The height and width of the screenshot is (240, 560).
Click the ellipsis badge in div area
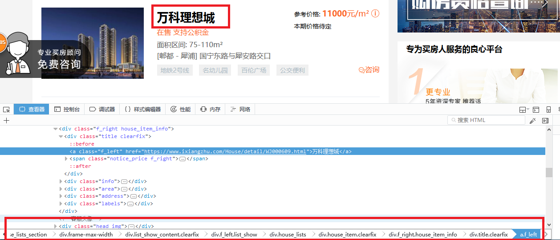coord(124,189)
